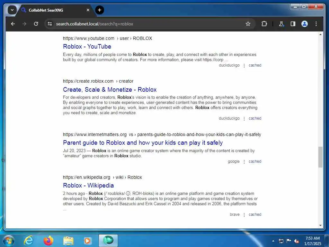329x247 pixels.
Task: Open a new tab with plus button
Action: tap(100, 10)
